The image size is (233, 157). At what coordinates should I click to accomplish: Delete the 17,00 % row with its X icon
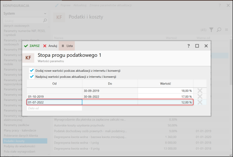click(x=200, y=96)
